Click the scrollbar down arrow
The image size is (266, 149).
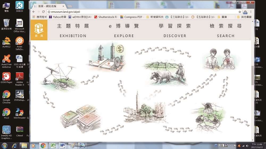(x=253, y=140)
